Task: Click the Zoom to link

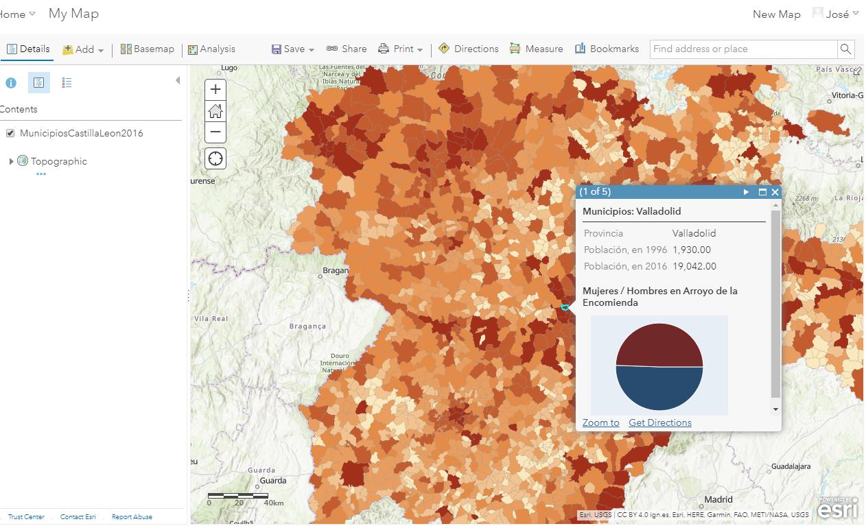Action: pyautogui.click(x=600, y=422)
